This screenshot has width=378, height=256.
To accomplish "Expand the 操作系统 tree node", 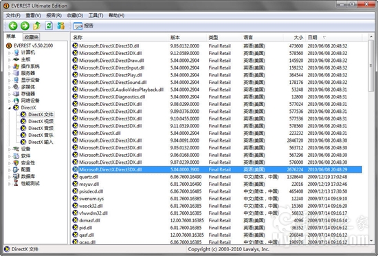I will click(x=10, y=66).
